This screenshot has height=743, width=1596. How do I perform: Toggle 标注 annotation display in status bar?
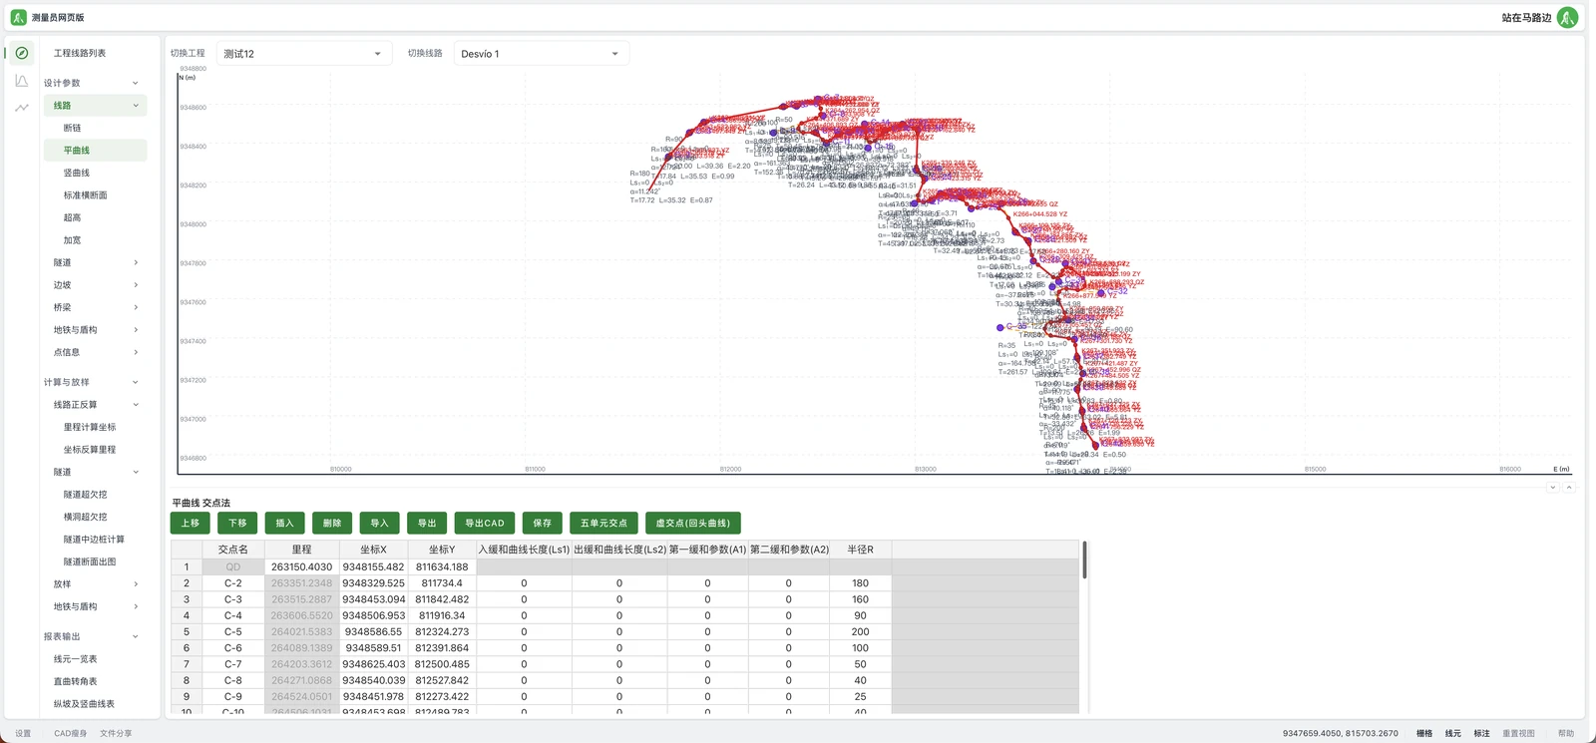click(1482, 733)
